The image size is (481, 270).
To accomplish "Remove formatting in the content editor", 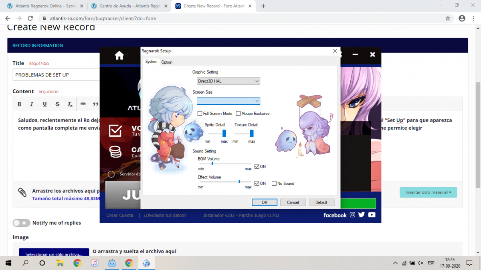I will click(x=70, y=104).
